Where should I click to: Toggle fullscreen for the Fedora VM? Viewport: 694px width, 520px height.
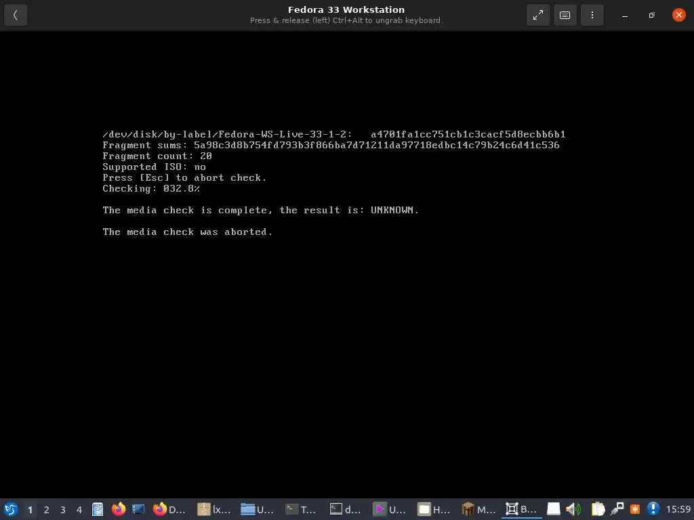coord(537,15)
